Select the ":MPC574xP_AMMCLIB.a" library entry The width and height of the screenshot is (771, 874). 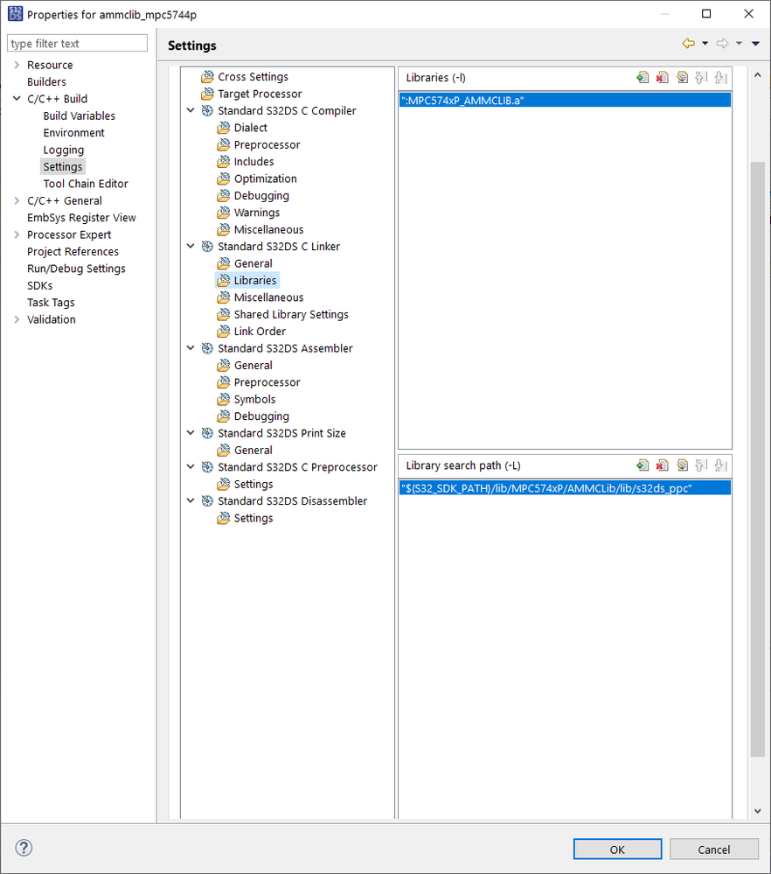pyautogui.click(x=565, y=101)
